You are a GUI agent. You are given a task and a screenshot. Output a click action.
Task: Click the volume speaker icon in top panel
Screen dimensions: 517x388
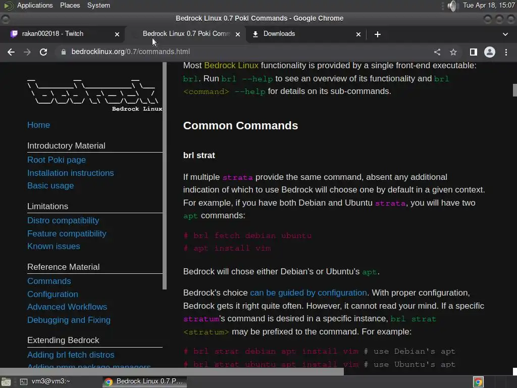click(453, 6)
